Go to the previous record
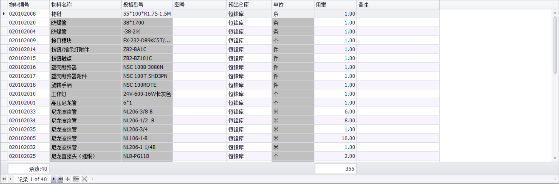This screenshot has height=184, width=559. pyautogui.click(x=11, y=179)
